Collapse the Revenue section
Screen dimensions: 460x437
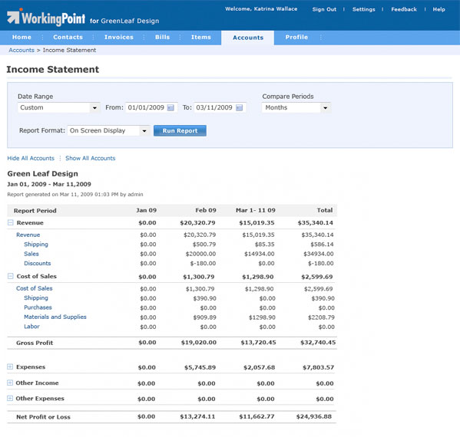10,222
